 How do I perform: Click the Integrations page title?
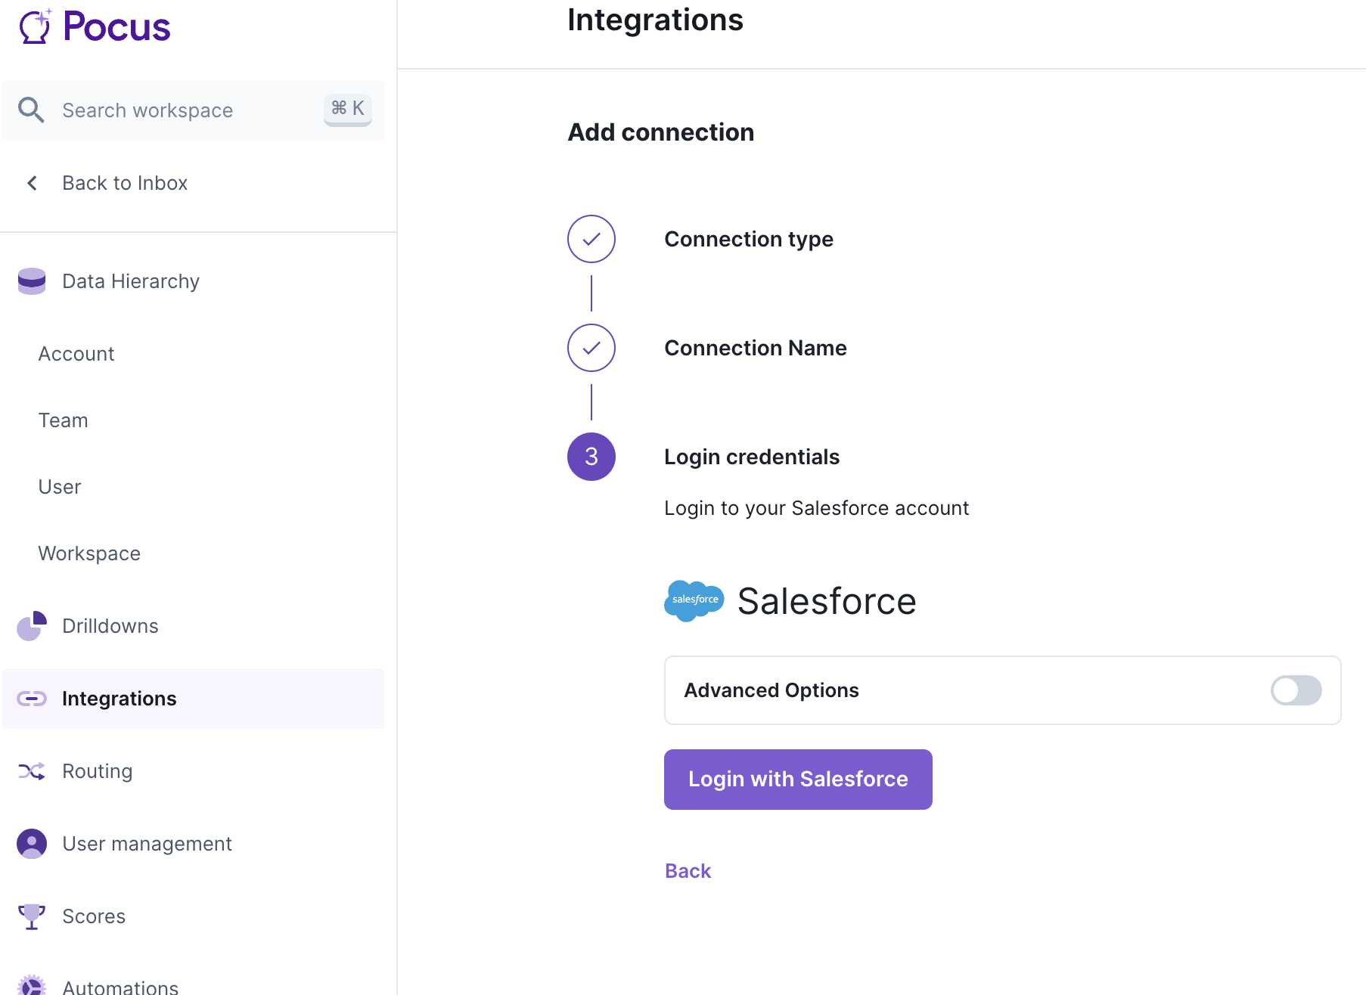(655, 20)
